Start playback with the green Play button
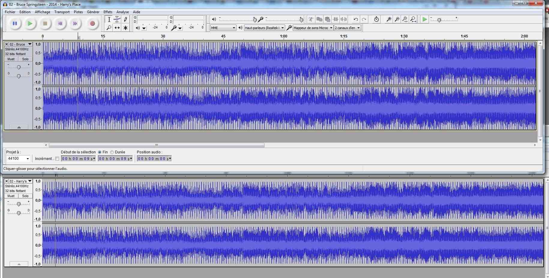Screen dimensions: 549x278 tap(30, 23)
